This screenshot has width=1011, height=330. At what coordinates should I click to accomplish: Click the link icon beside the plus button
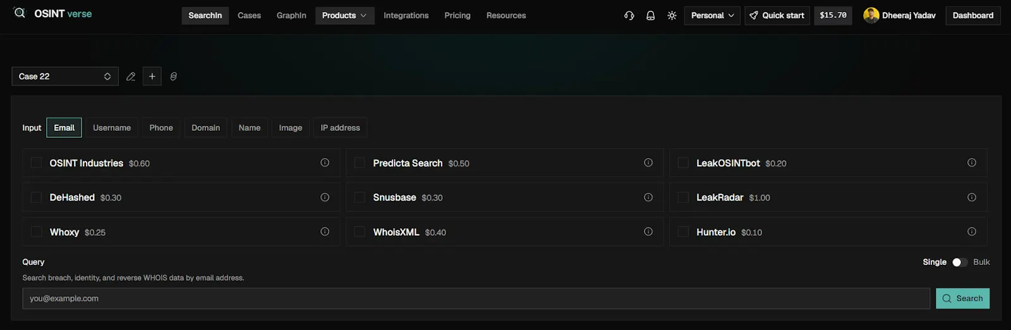tap(173, 76)
